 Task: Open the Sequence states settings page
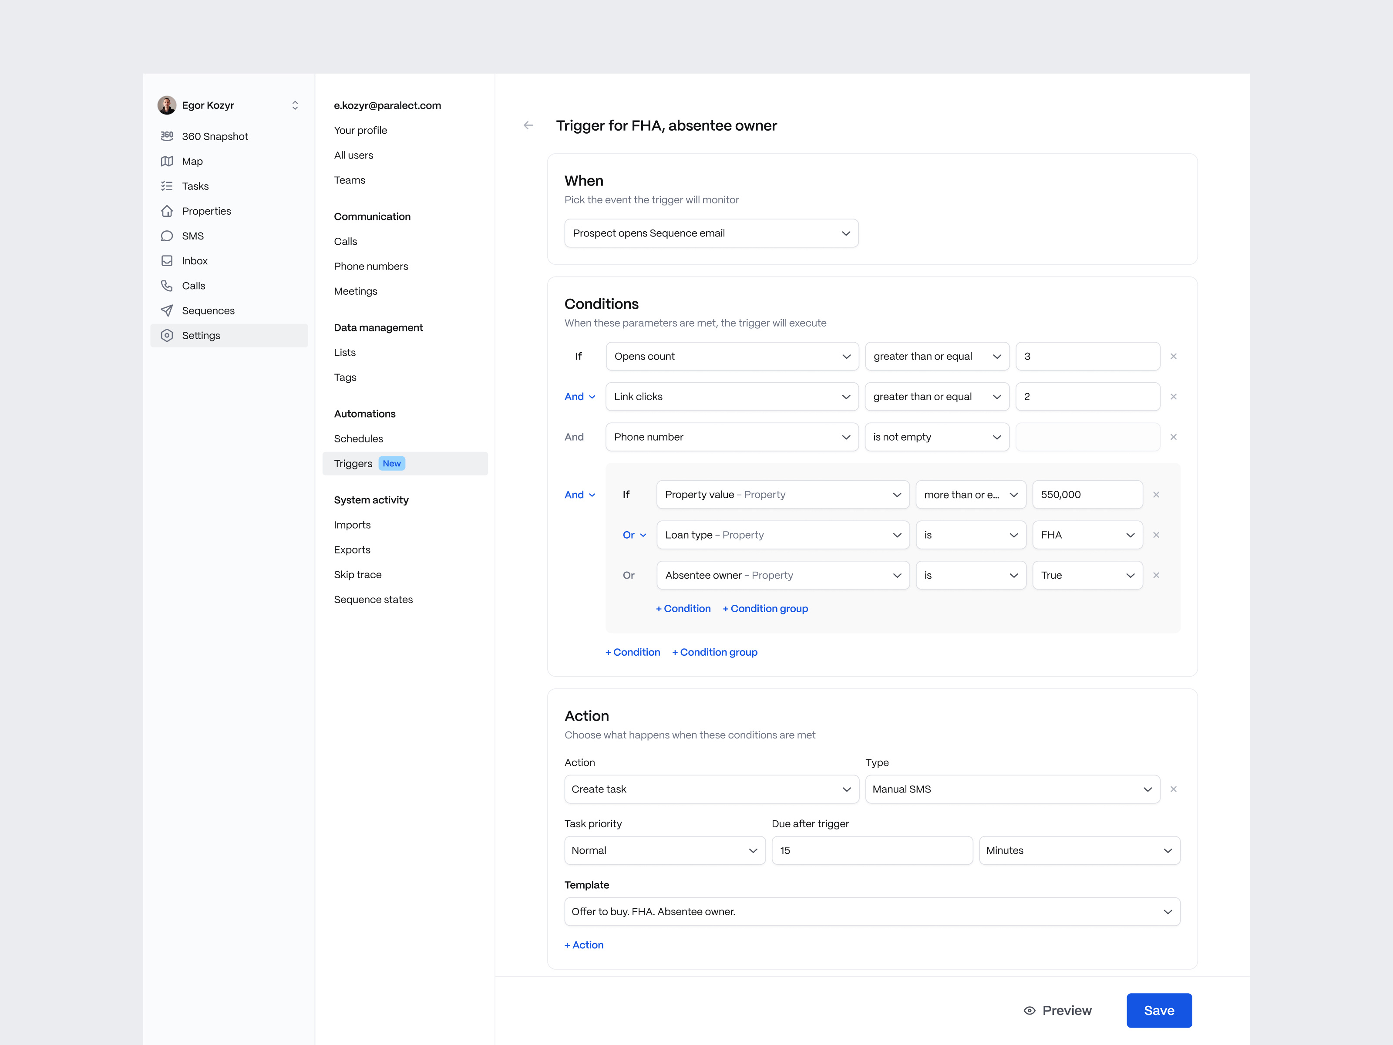coord(373,599)
